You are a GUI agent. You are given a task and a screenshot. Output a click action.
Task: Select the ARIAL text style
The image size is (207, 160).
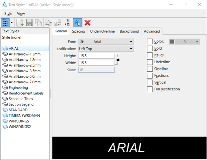[25, 49]
